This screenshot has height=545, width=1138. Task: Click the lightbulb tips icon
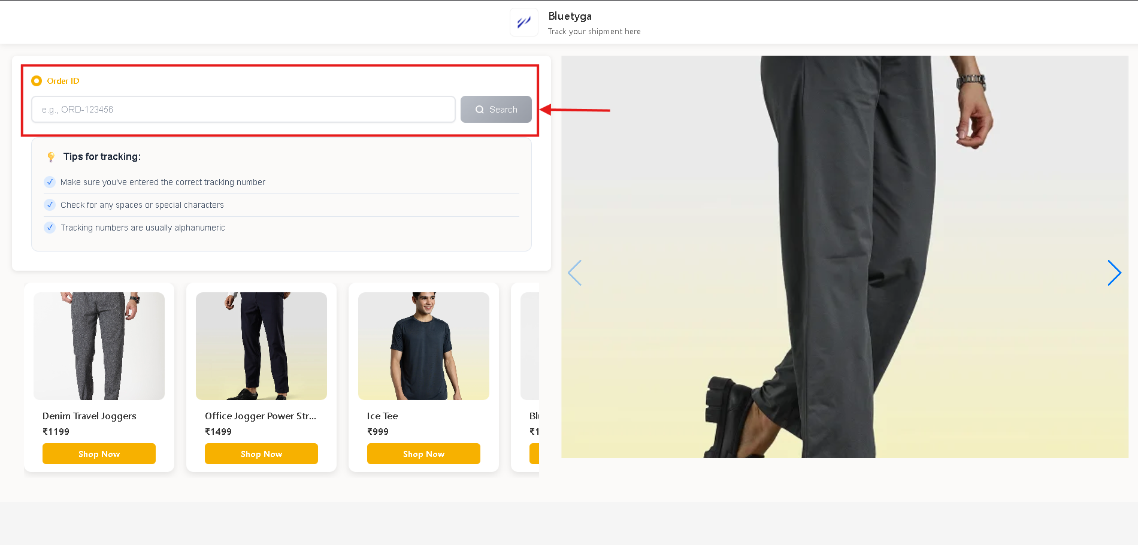[x=51, y=157]
